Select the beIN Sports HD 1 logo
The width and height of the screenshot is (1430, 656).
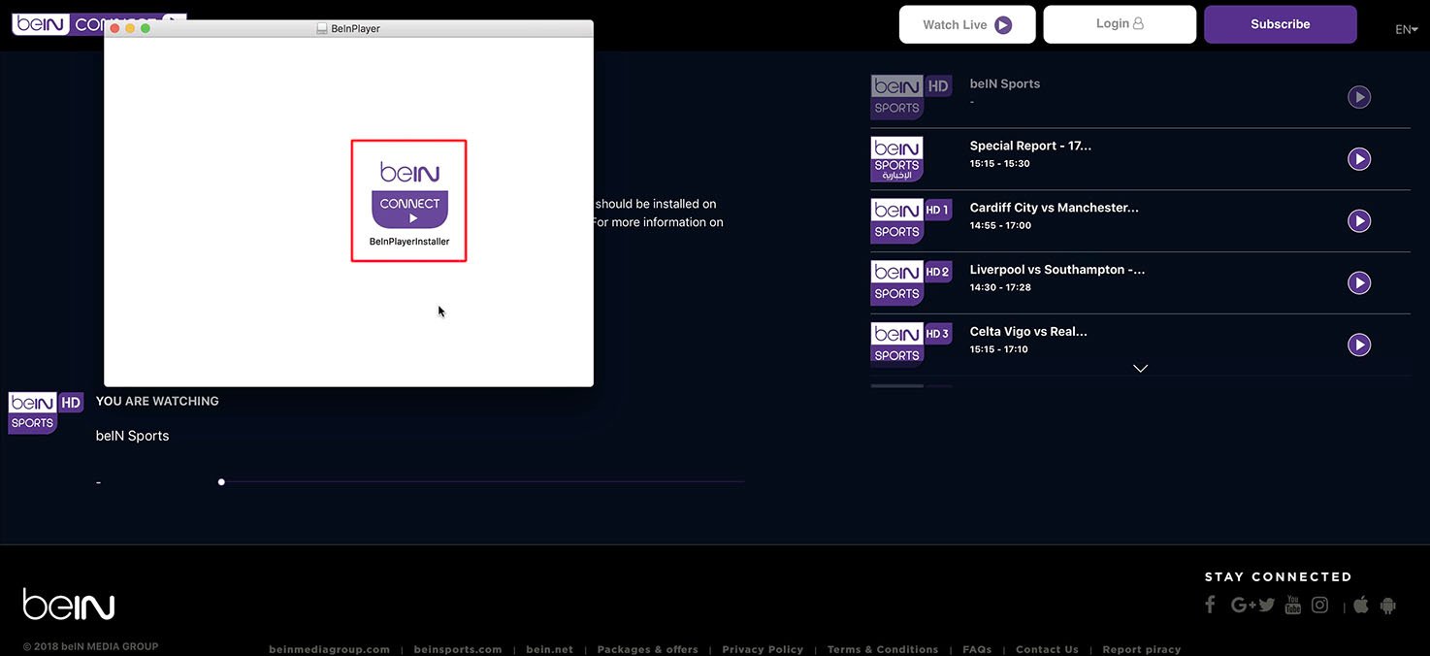point(911,221)
